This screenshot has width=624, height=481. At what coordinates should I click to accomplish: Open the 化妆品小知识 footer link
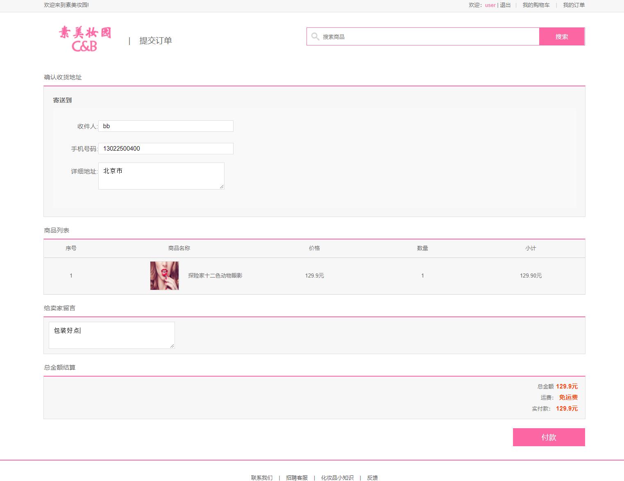[x=337, y=478]
